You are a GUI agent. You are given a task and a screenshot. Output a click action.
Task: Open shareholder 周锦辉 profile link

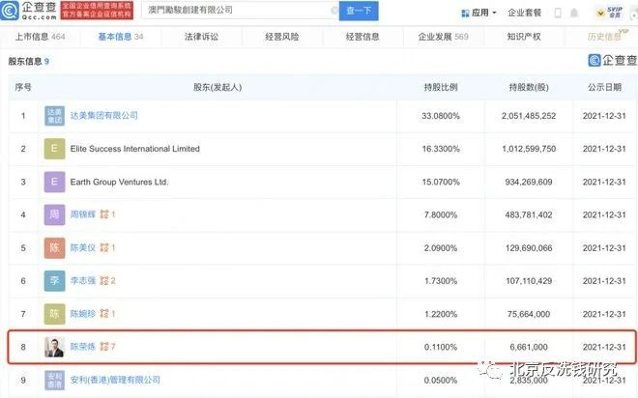coord(83,214)
